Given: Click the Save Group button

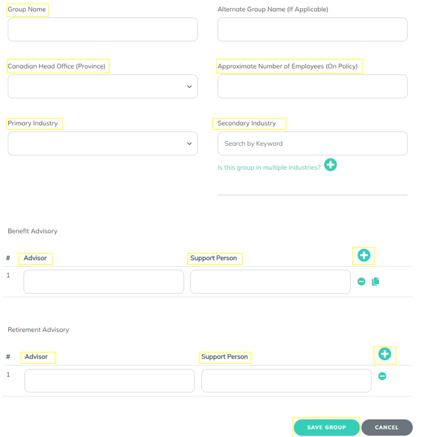Looking at the screenshot, I should click(326, 427).
